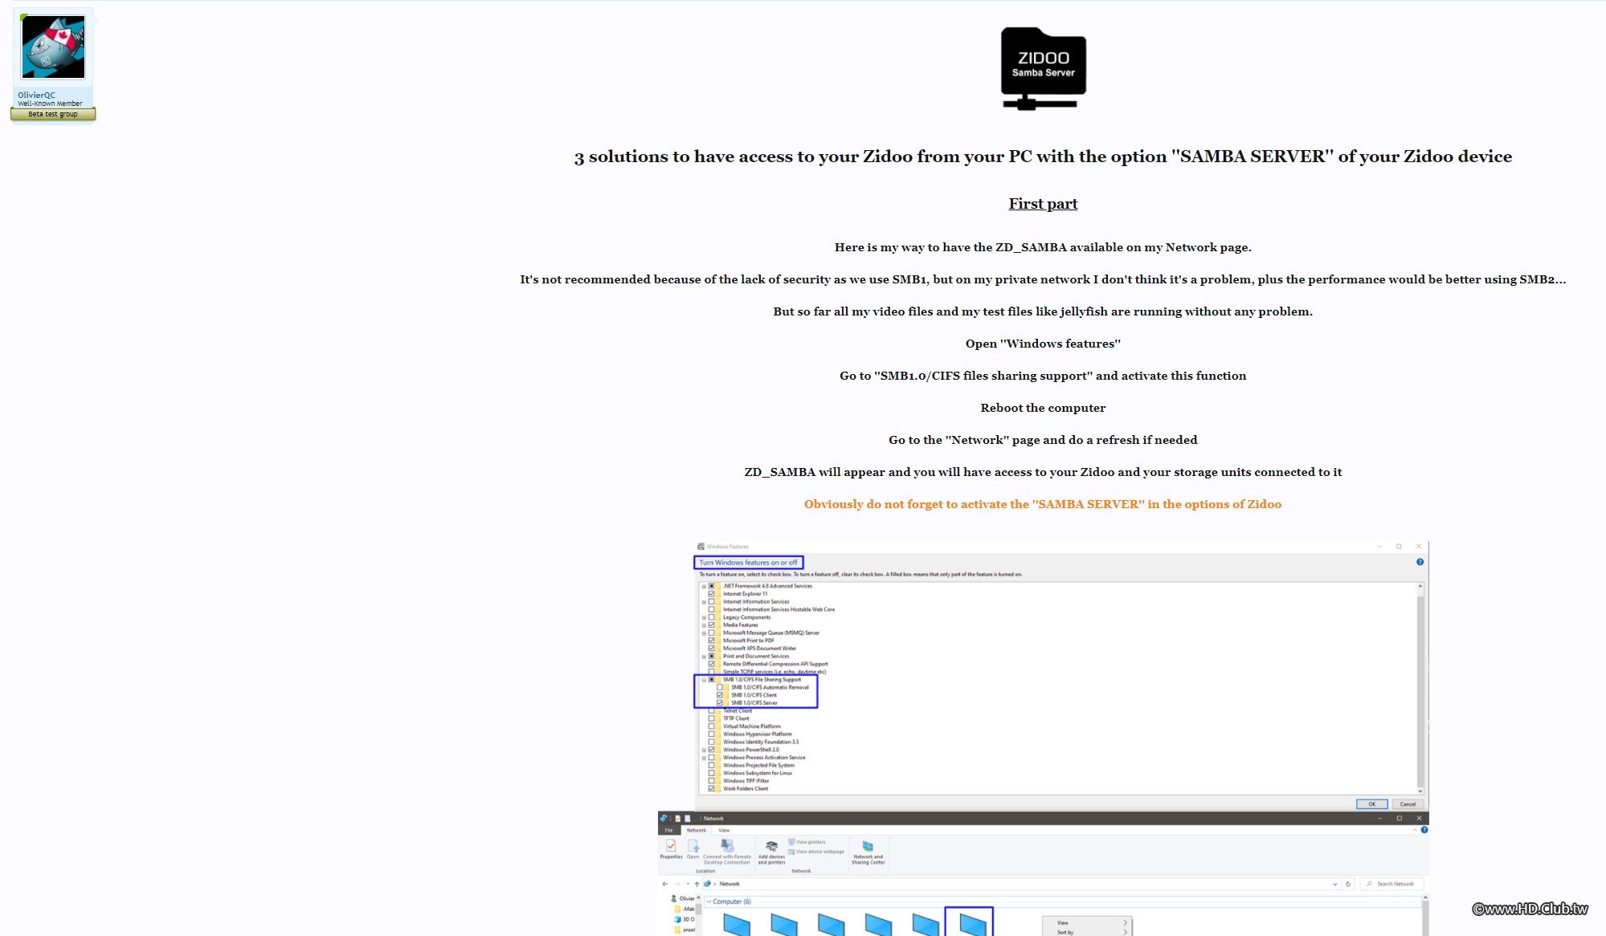Switch to the View ribbon tab
The image size is (1606, 936).
(x=724, y=830)
